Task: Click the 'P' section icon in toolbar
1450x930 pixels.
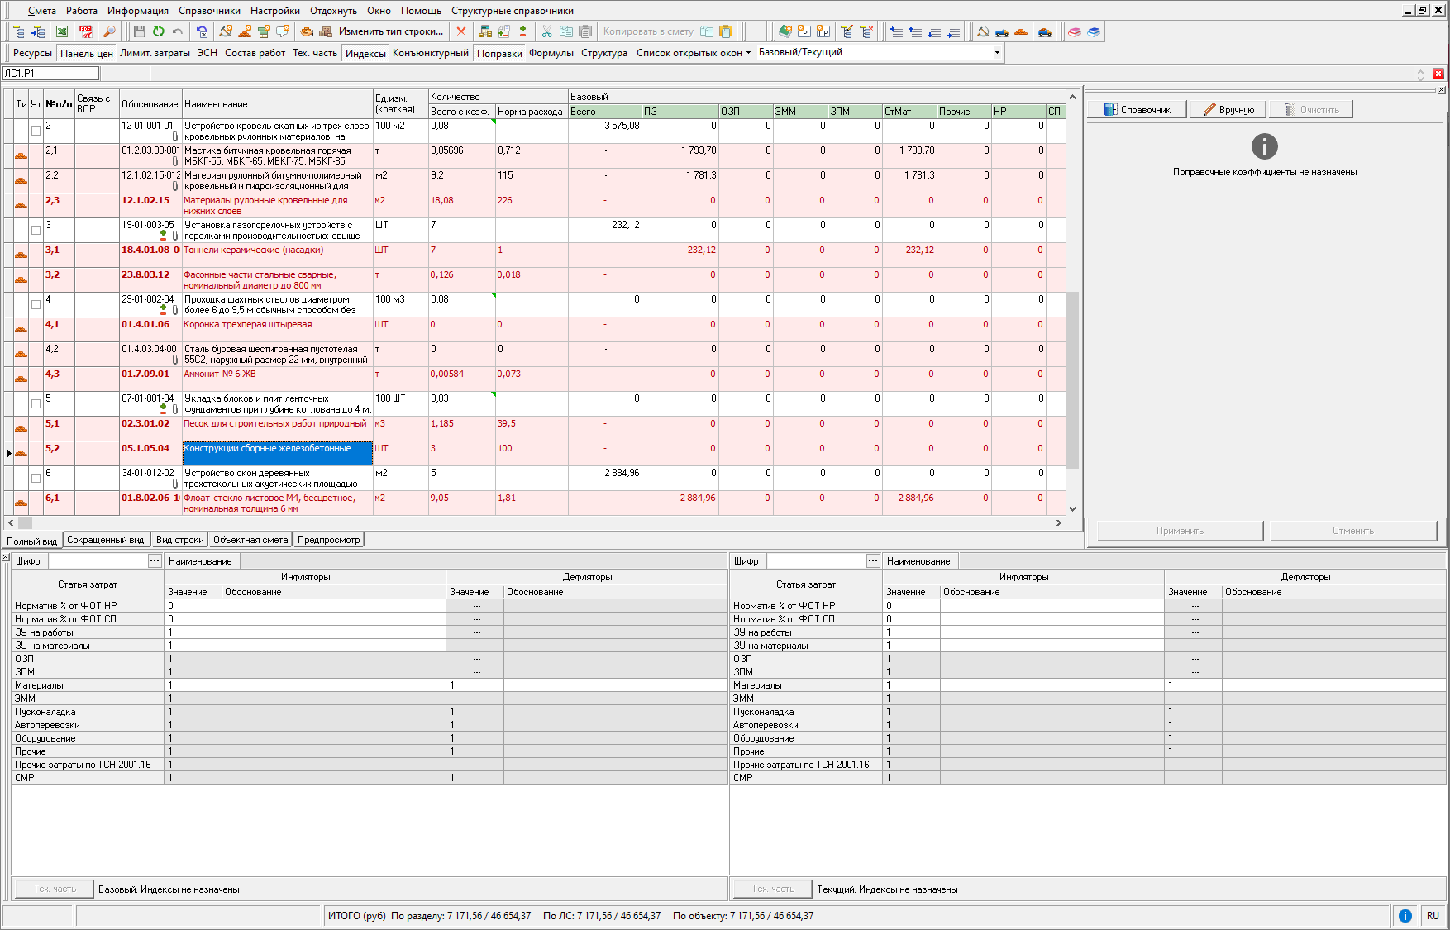Action: click(804, 31)
